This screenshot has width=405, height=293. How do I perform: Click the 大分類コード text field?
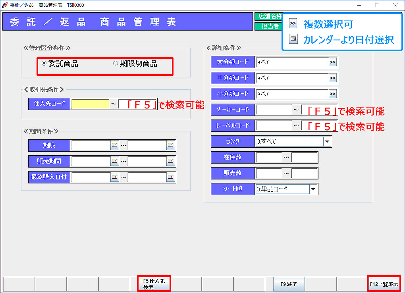coord(292,62)
